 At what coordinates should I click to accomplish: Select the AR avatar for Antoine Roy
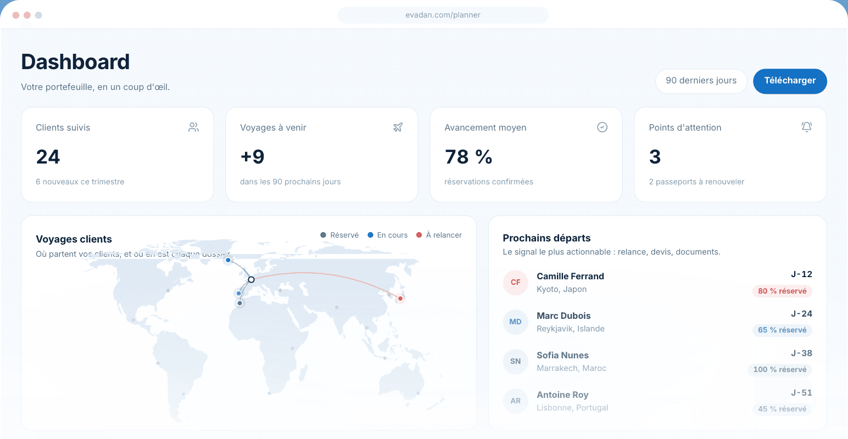coord(515,401)
